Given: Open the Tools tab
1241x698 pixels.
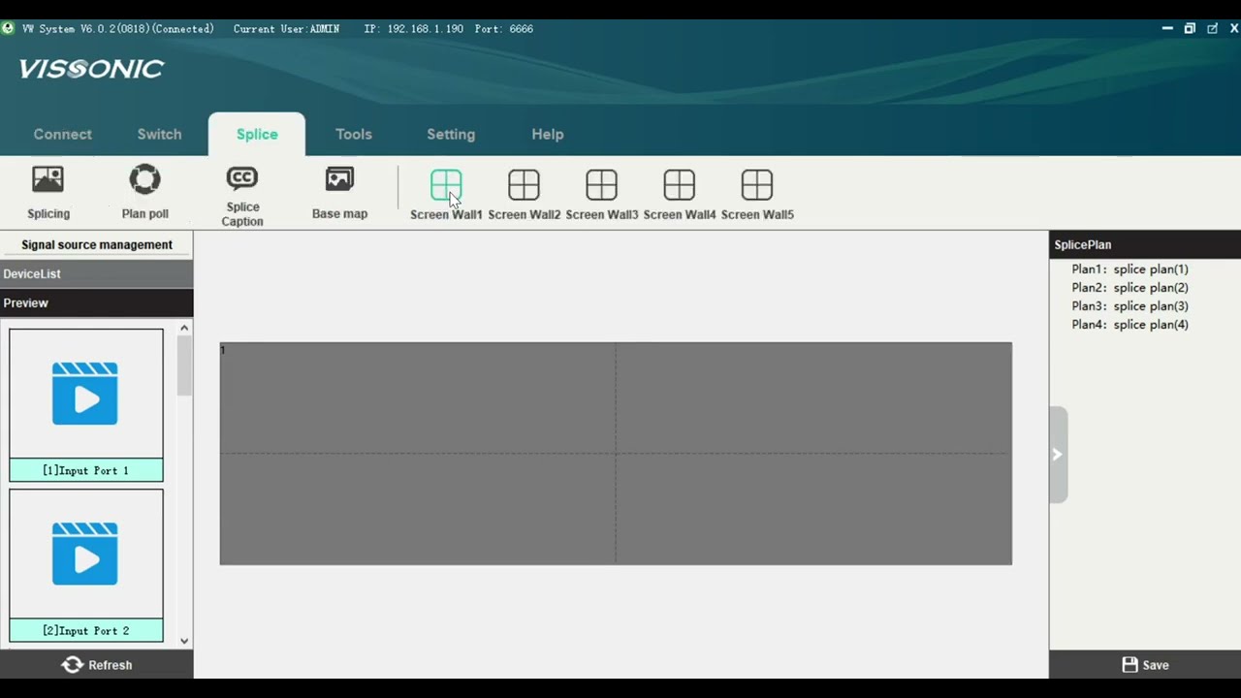Looking at the screenshot, I should tap(354, 134).
